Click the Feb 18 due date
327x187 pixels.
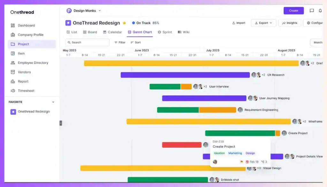[x=252, y=162]
